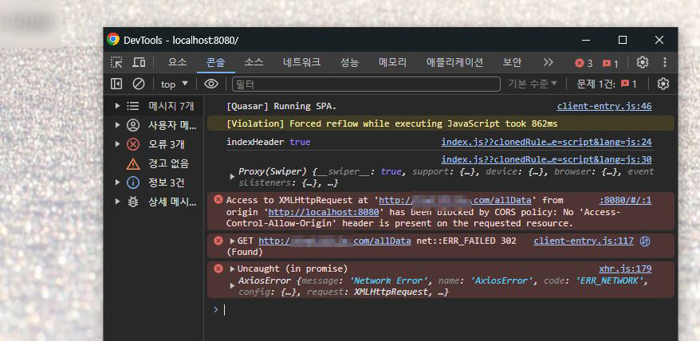
Task: Toggle the device toolbar icon
Action: [x=139, y=62]
